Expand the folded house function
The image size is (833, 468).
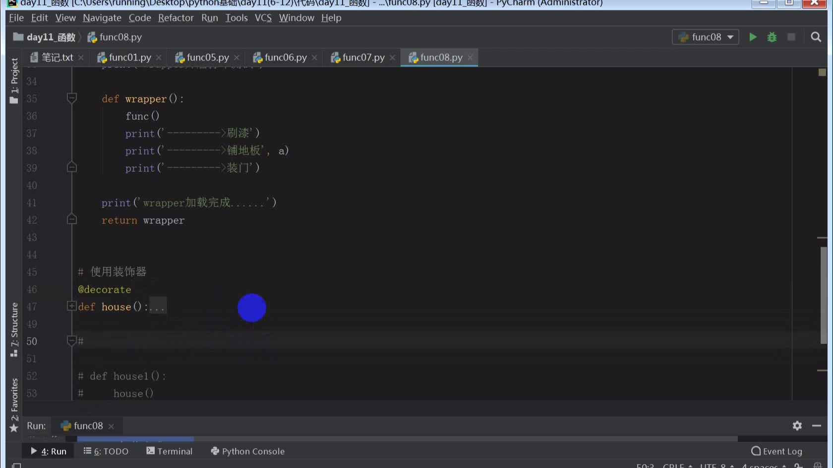click(71, 307)
